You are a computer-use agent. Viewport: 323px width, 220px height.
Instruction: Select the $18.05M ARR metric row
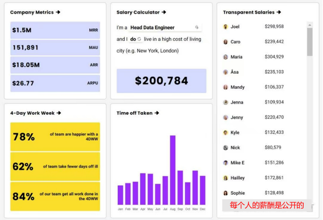[x=55, y=65]
